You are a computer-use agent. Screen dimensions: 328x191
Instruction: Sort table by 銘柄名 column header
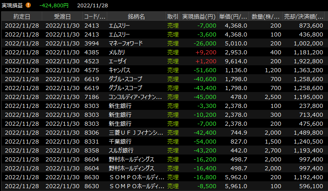[x=136, y=17]
